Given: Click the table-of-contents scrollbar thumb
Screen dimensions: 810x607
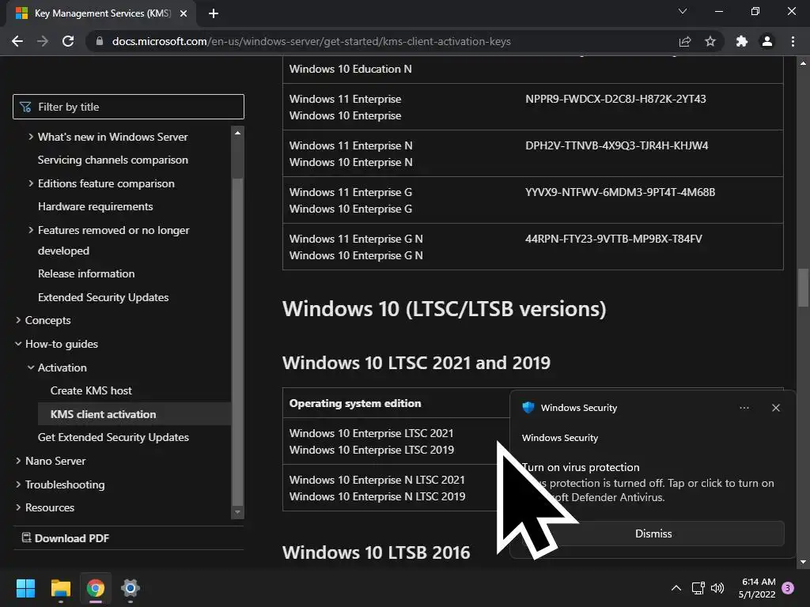Looking at the screenshot, I should tap(237, 341).
